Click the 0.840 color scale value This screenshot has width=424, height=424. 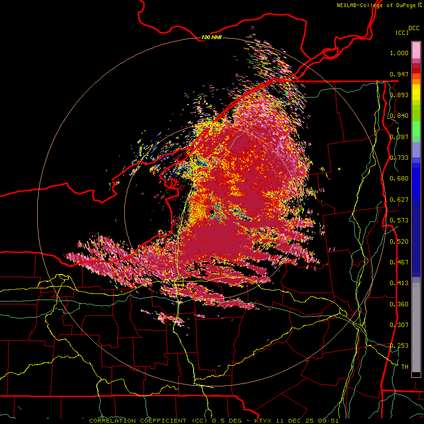(x=399, y=116)
